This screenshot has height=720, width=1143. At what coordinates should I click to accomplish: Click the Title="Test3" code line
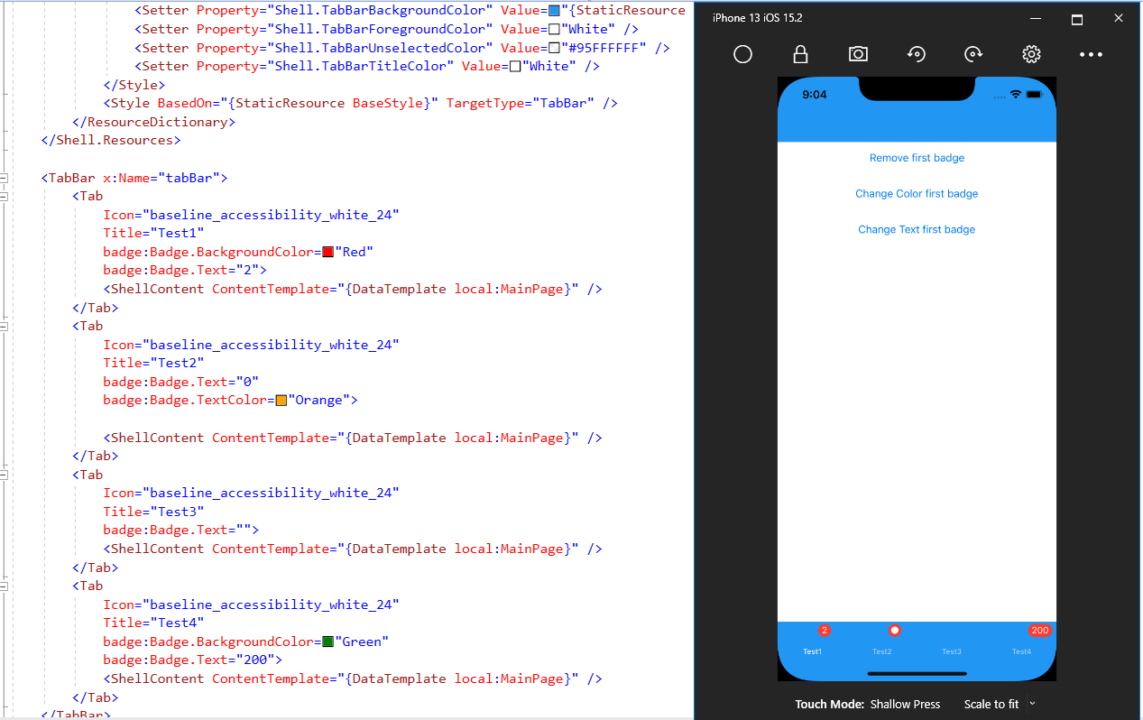pyautogui.click(x=154, y=512)
